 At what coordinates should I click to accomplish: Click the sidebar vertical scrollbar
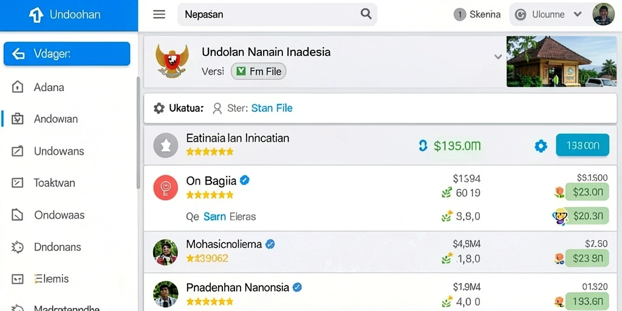point(138,133)
